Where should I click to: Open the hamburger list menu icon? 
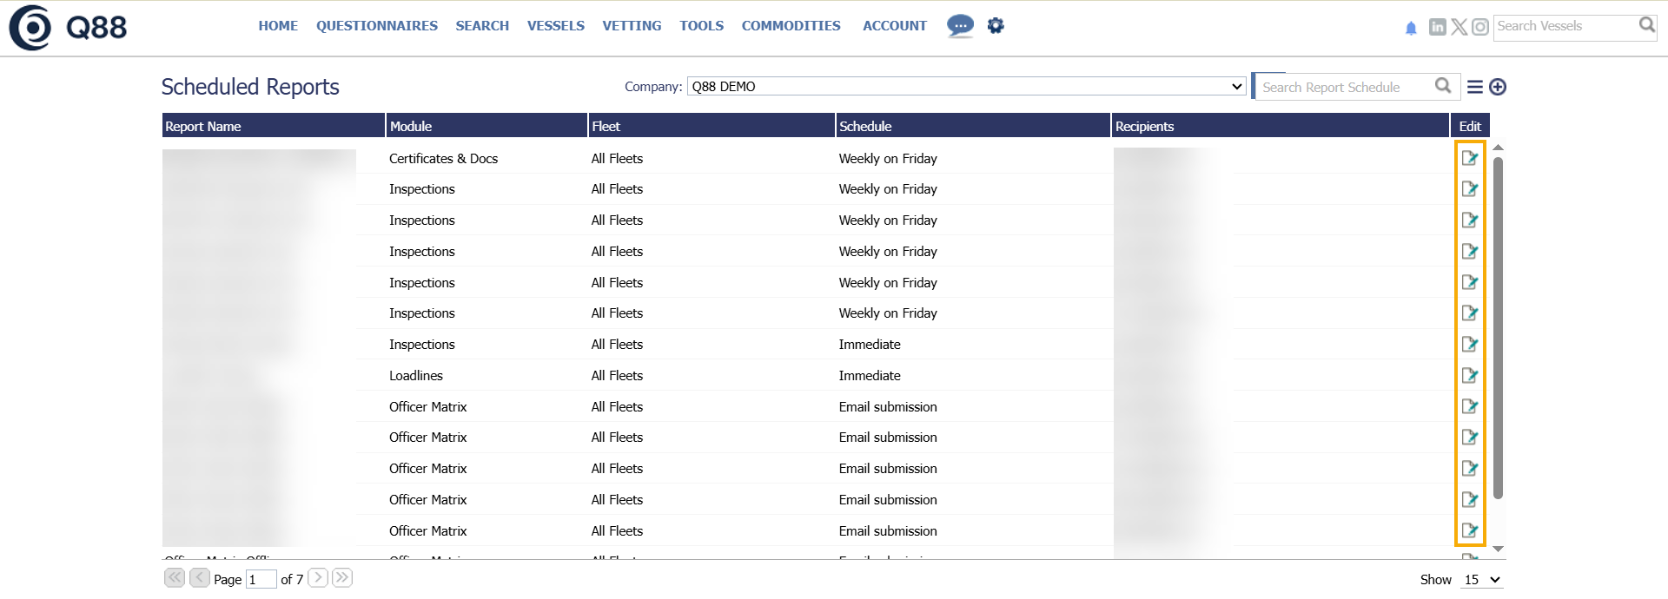coord(1475,87)
